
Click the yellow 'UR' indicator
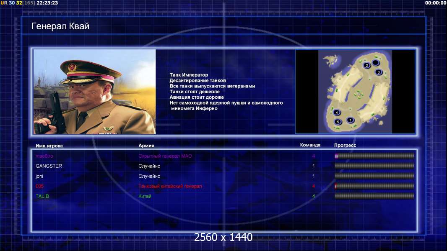point(4,3)
